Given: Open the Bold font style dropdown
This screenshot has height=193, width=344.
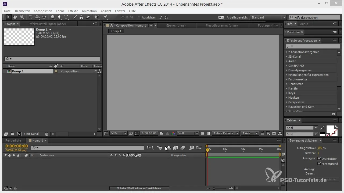Looking at the screenshot, I should pos(302,134).
